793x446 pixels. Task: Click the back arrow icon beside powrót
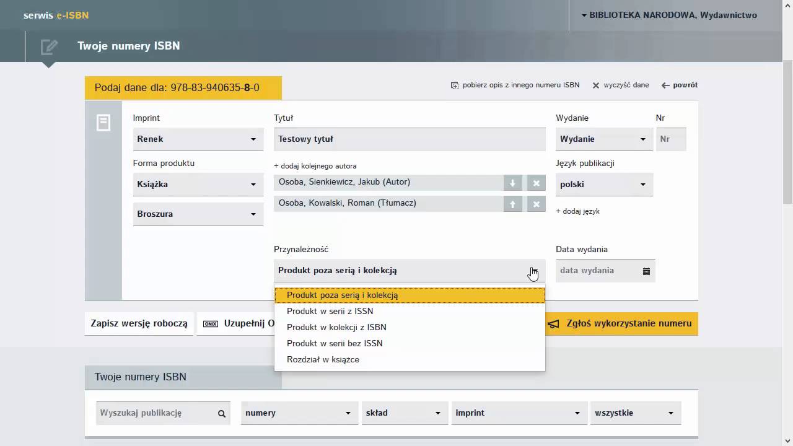[x=665, y=85]
